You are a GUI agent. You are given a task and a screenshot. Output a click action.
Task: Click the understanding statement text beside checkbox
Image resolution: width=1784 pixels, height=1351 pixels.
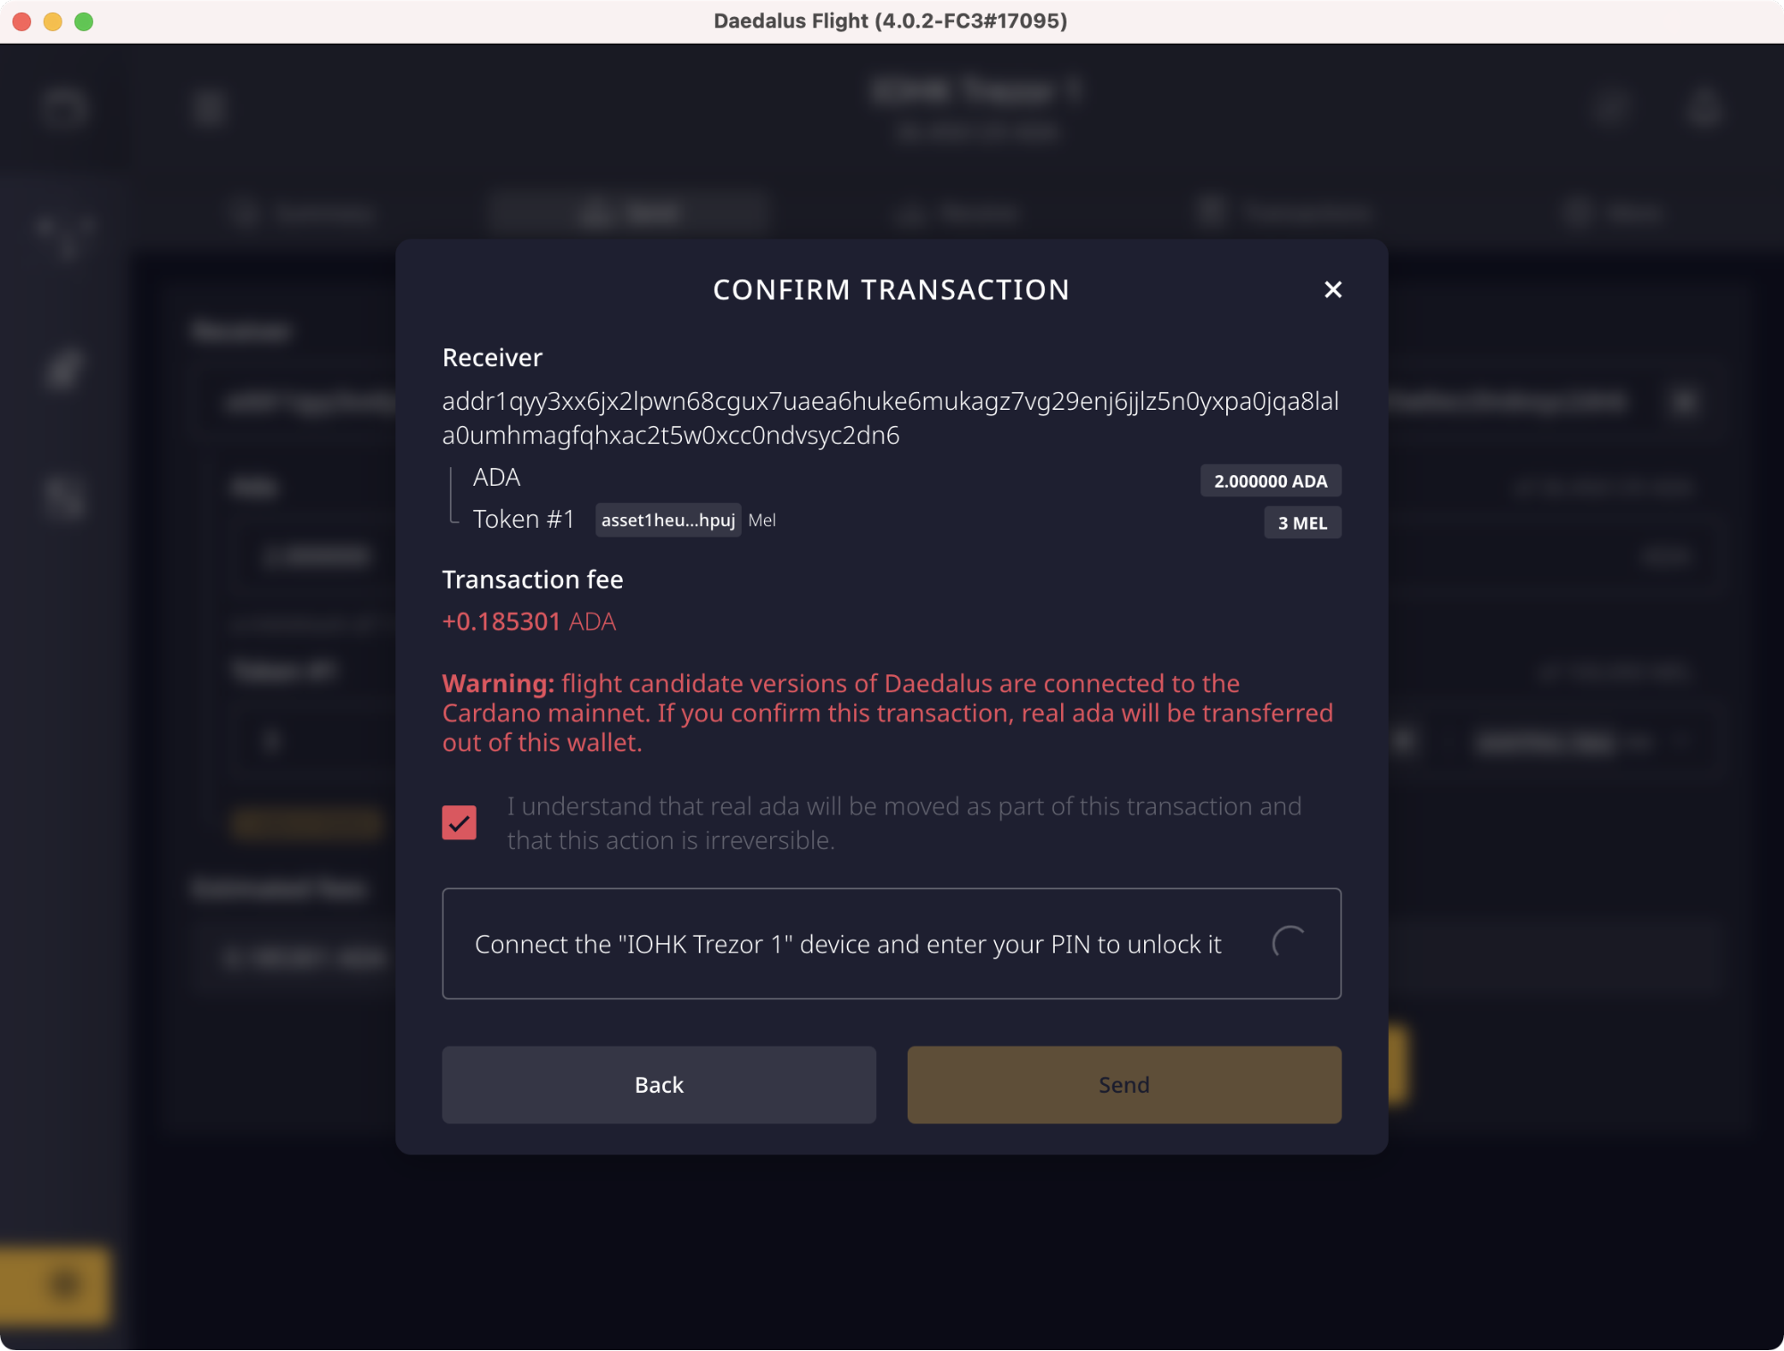click(x=904, y=822)
